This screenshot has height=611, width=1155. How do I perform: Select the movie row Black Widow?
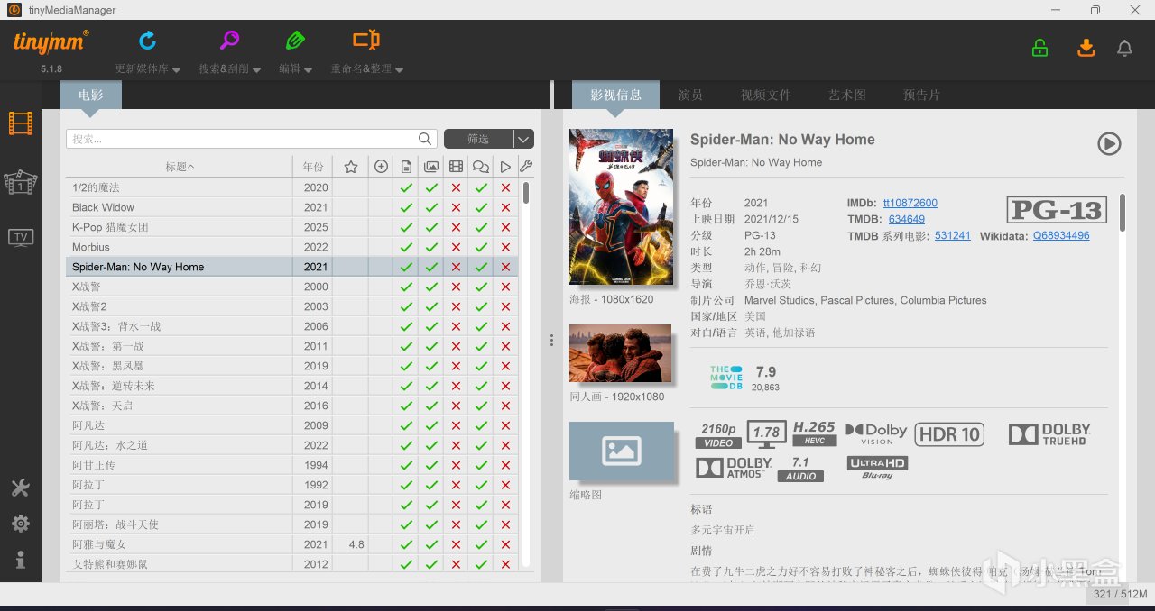tap(292, 207)
